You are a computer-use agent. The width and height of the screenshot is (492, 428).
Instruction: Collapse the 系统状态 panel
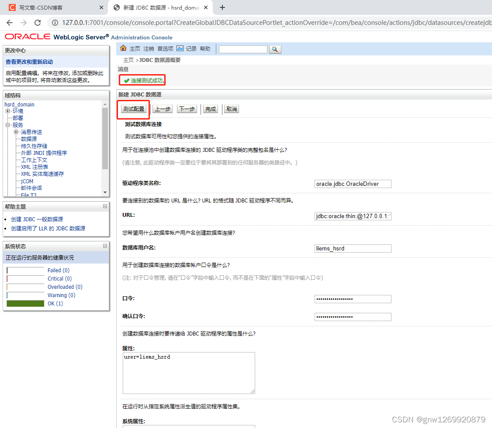point(105,246)
